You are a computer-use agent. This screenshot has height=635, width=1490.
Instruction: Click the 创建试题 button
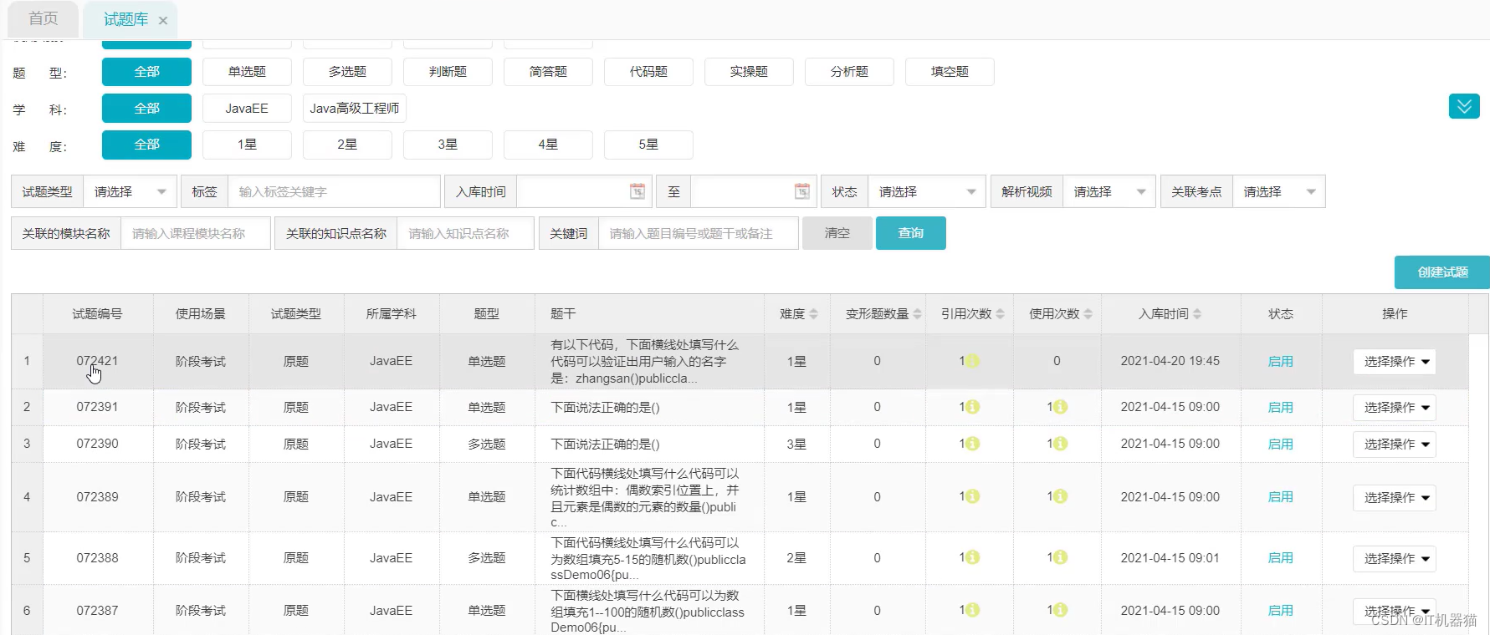click(1442, 272)
